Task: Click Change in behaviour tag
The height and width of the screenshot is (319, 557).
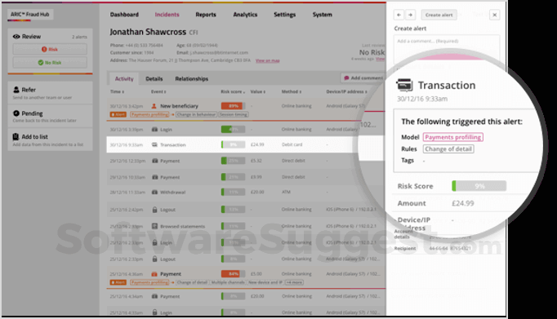Action: click(196, 114)
